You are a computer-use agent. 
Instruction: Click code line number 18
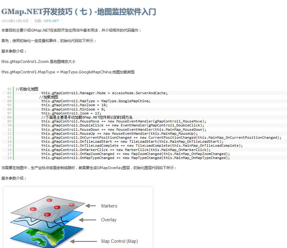[9, 158]
